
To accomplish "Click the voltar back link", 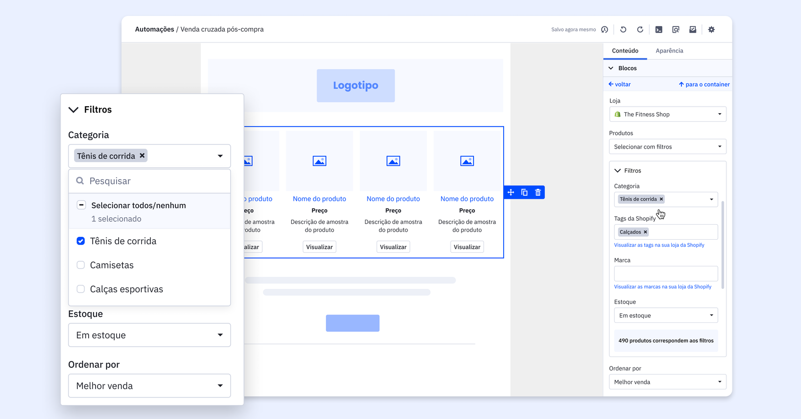I will (x=620, y=84).
